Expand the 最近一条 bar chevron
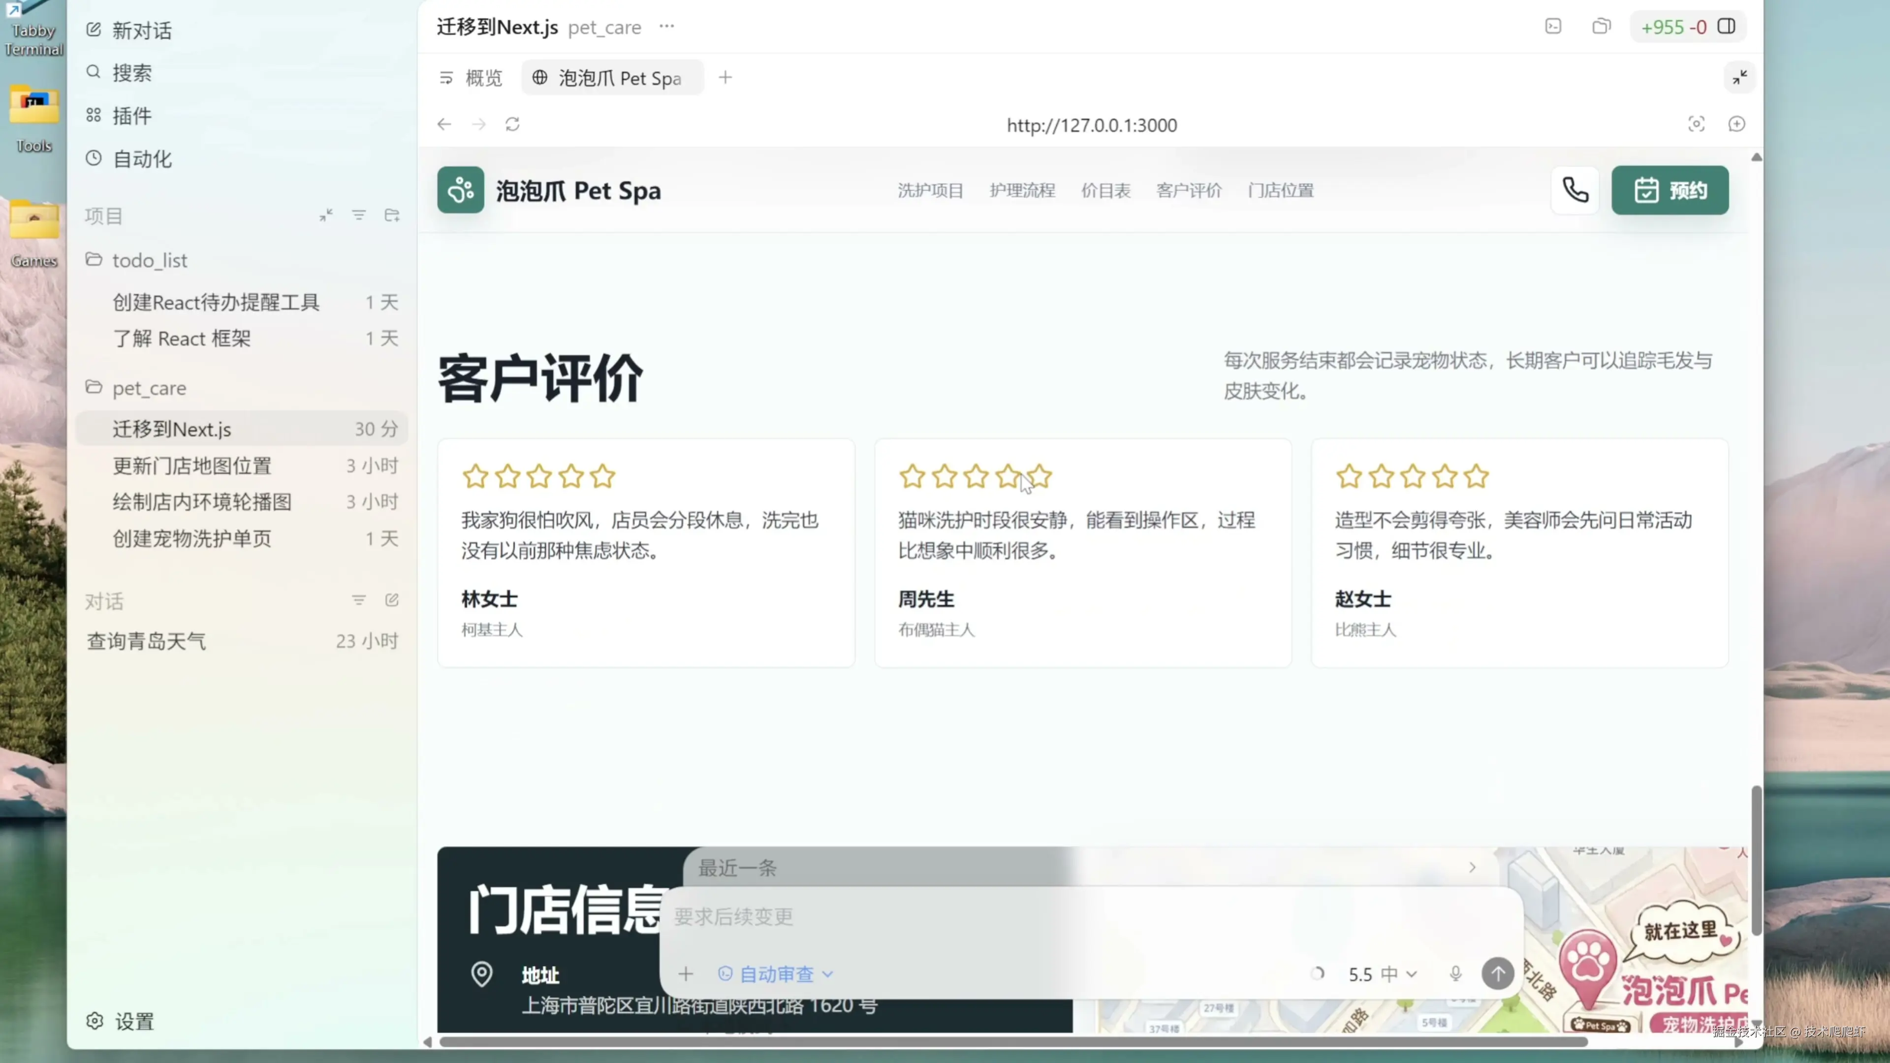1890x1063 pixels. click(x=1472, y=867)
